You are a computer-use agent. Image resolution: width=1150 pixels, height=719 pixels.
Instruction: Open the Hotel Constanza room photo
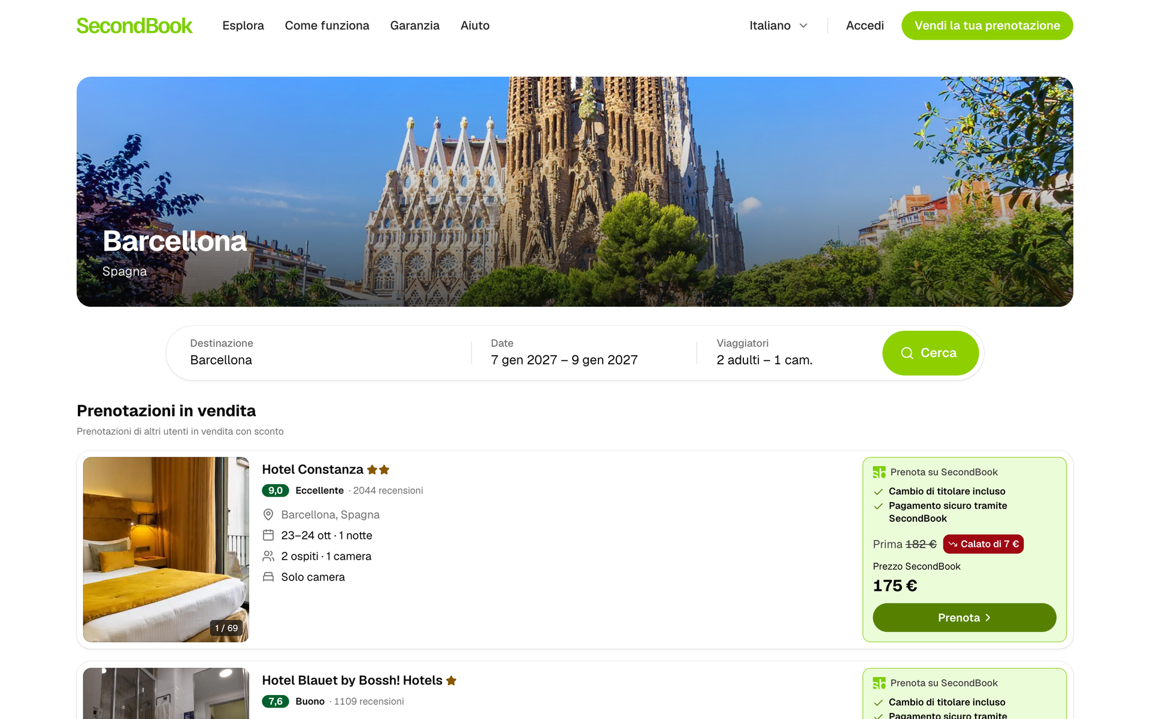tap(166, 549)
